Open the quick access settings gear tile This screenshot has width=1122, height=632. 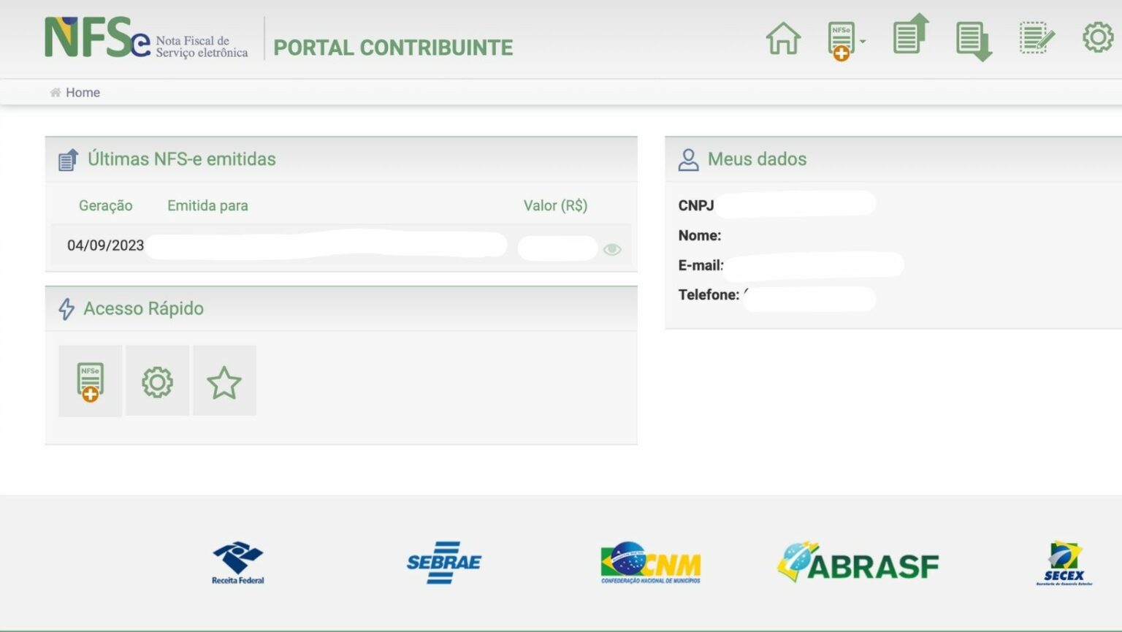pos(157,381)
